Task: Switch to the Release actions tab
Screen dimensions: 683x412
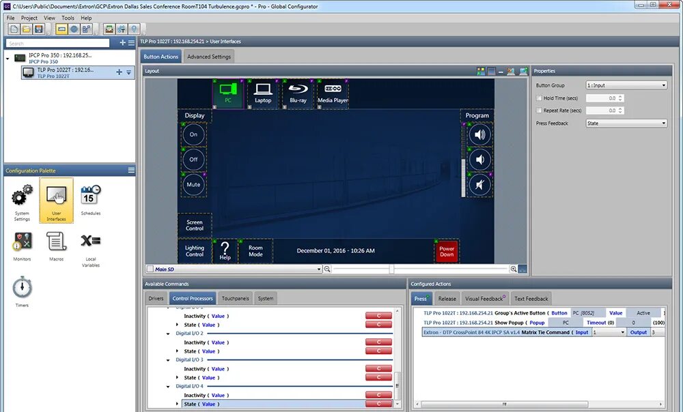Action: 447,299
